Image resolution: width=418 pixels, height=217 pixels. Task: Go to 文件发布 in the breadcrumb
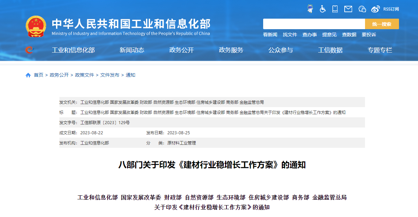[110, 75]
